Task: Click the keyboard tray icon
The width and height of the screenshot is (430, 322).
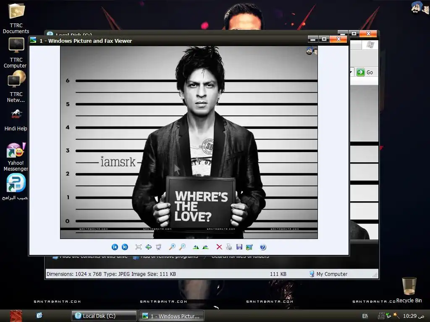Action: [381, 316]
